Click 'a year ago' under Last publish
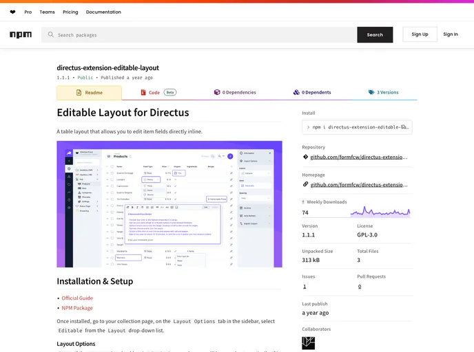 click(x=316, y=313)
